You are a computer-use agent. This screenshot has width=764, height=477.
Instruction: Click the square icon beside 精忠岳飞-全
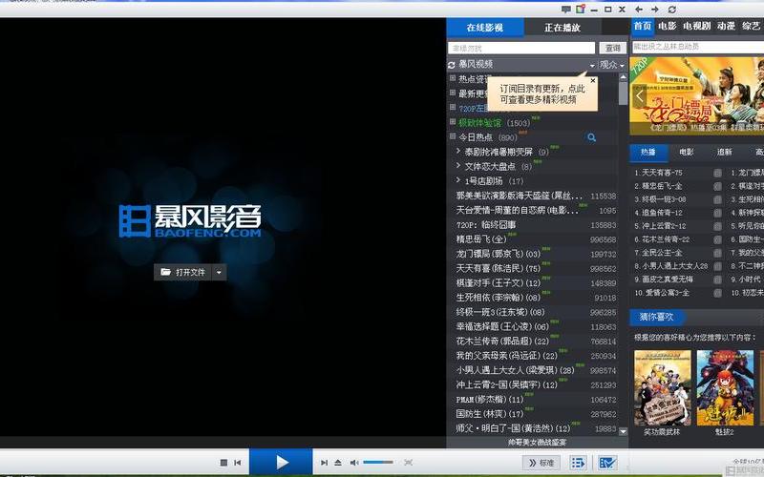[x=717, y=186]
